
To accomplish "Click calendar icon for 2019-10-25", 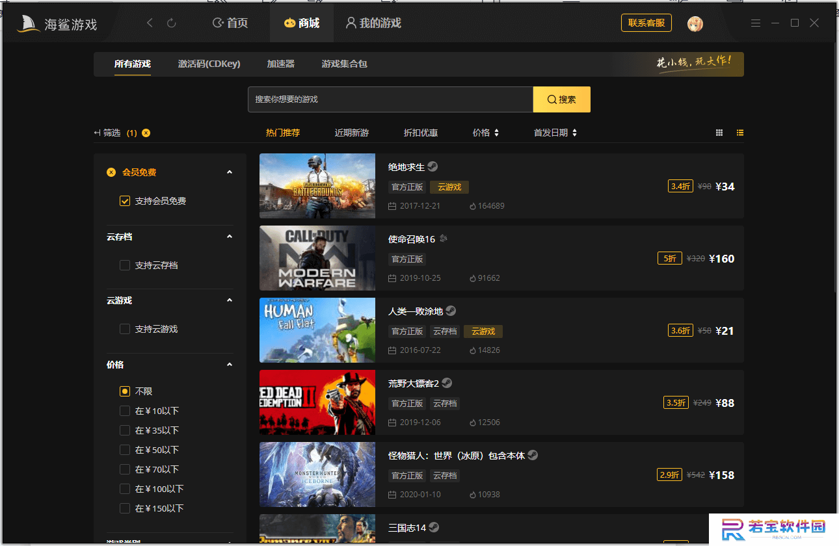I will (392, 278).
